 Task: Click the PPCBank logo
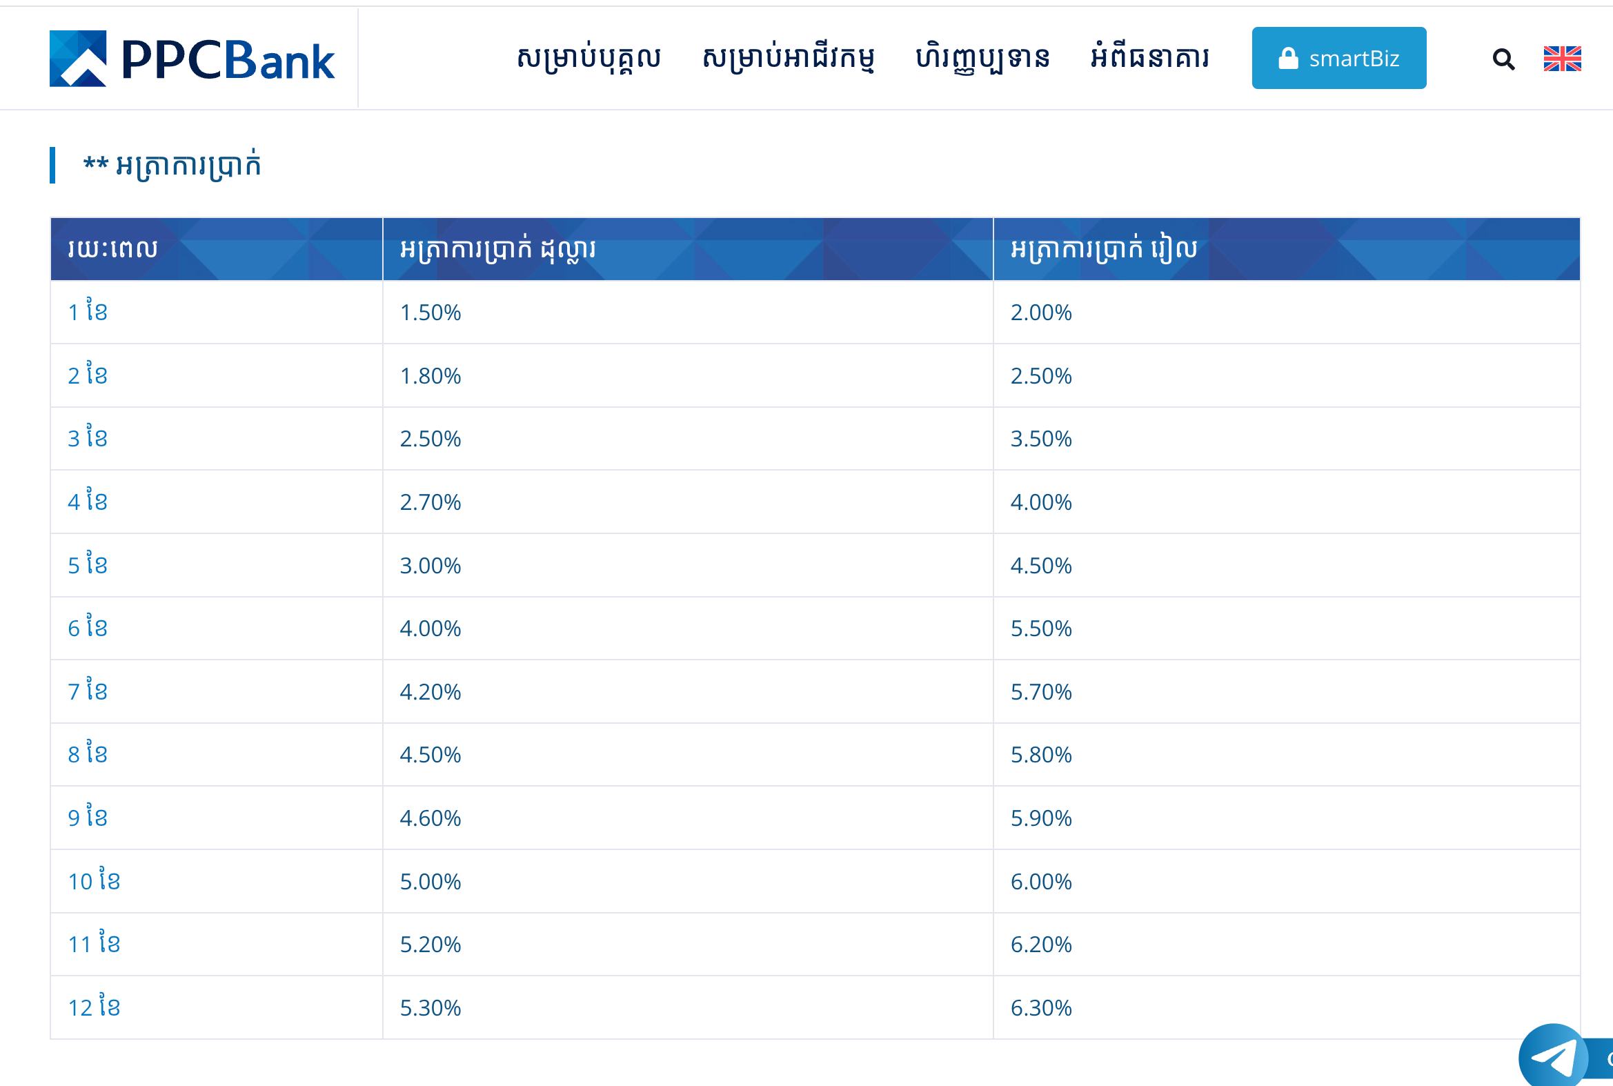[x=192, y=59]
